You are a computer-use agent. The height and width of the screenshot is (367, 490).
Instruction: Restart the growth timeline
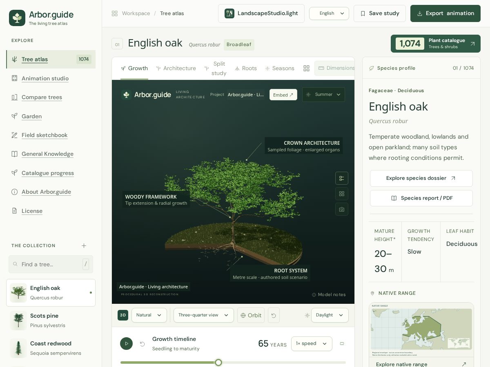coord(142,344)
